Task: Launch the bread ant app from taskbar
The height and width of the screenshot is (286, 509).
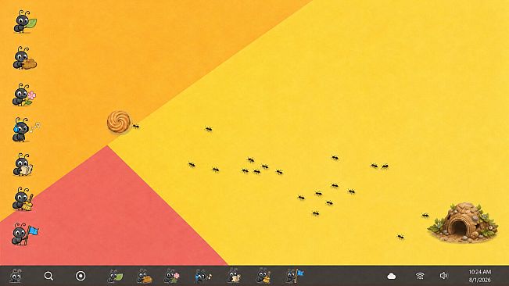Action: (x=145, y=277)
